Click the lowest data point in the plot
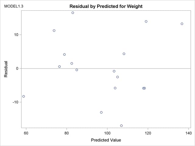This screenshot has height=146, width=195. pyautogui.click(x=121, y=126)
